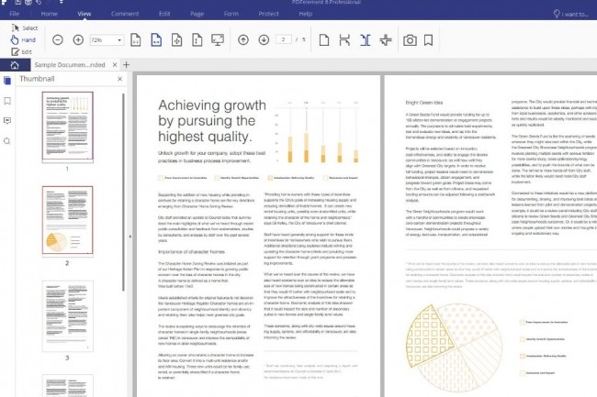
Task: Activate the Select tool
Action: click(x=25, y=28)
